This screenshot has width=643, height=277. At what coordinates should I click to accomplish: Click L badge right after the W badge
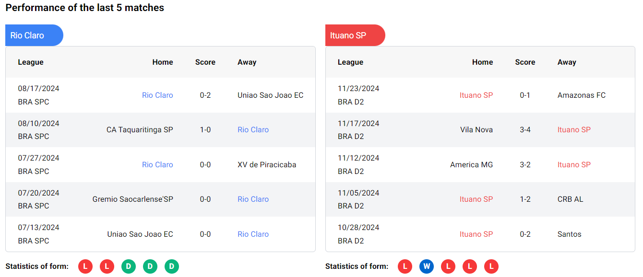448,266
